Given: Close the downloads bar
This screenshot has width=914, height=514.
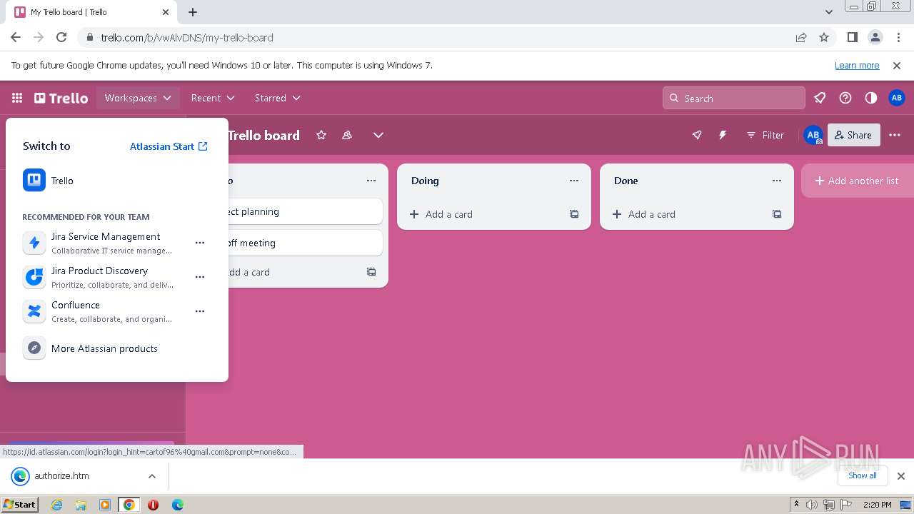Looking at the screenshot, I should 901,476.
